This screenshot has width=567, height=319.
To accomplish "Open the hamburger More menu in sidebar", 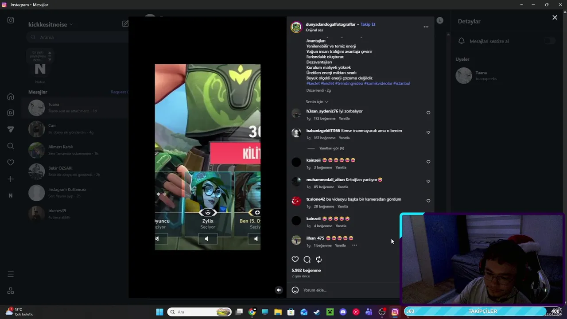I will pyautogui.click(x=11, y=274).
